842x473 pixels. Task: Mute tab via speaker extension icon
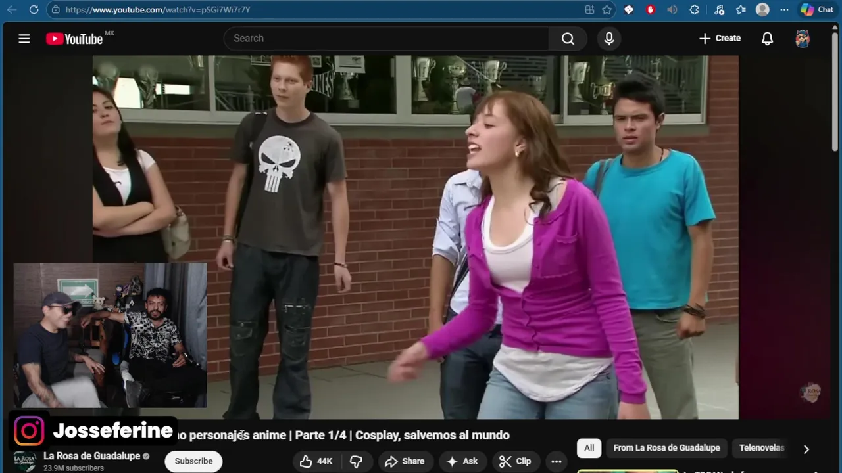tap(672, 10)
